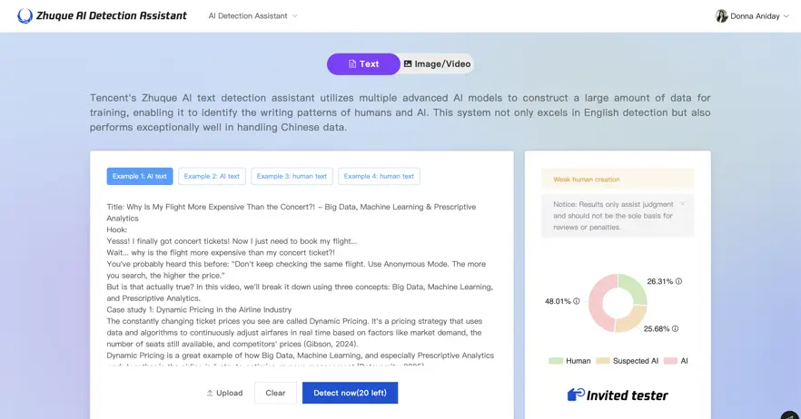Click the Zhuque logo icon

click(25, 15)
